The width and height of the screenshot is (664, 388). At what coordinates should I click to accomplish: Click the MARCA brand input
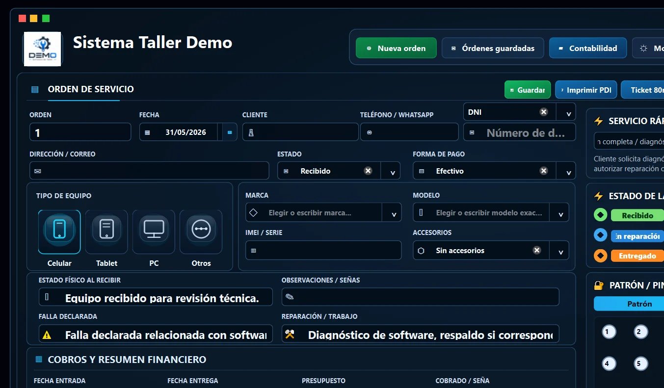(314, 213)
